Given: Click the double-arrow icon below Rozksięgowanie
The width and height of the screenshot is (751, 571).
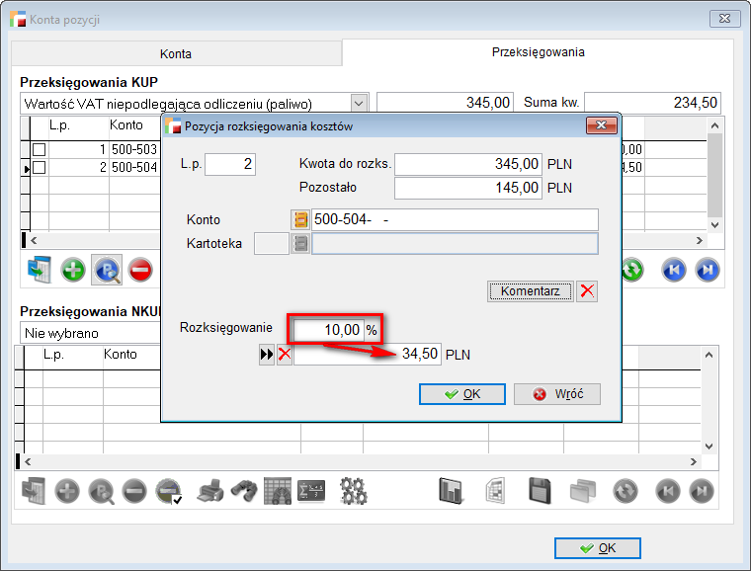Looking at the screenshot, I should click(267, 355).
